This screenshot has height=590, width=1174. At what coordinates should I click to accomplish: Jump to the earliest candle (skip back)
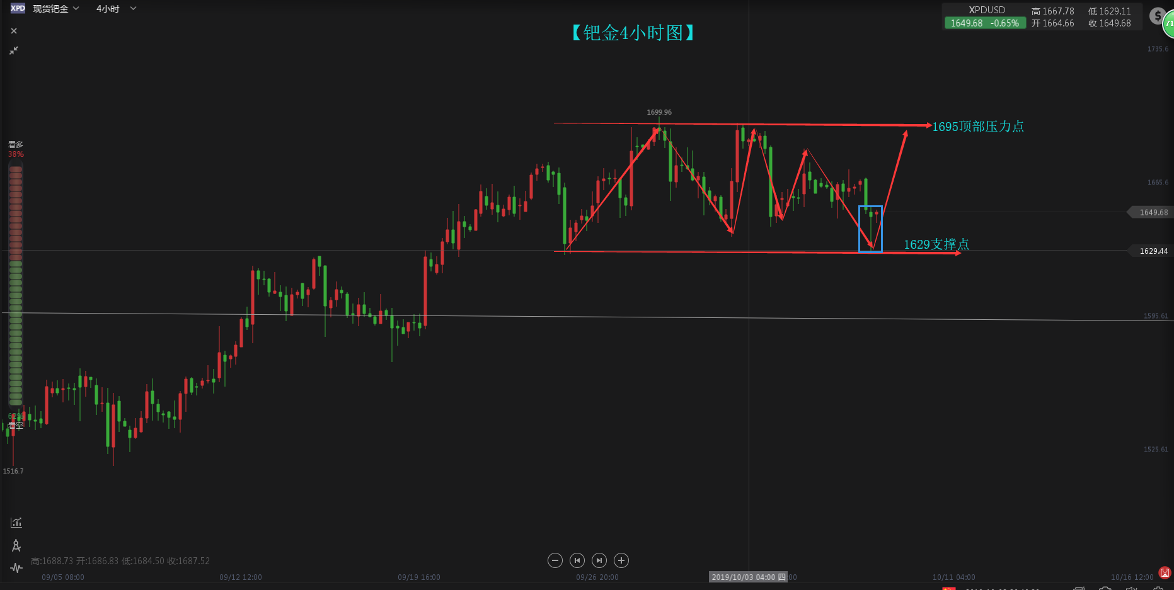[577, 560]
